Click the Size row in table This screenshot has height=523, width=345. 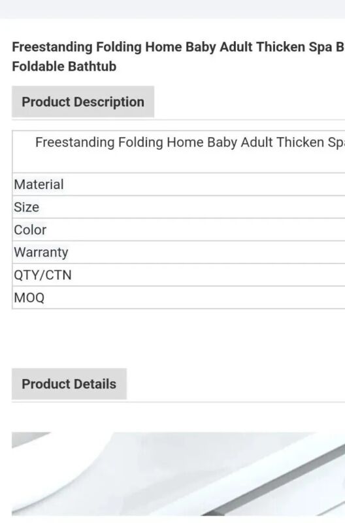click(x=178, y=207)
